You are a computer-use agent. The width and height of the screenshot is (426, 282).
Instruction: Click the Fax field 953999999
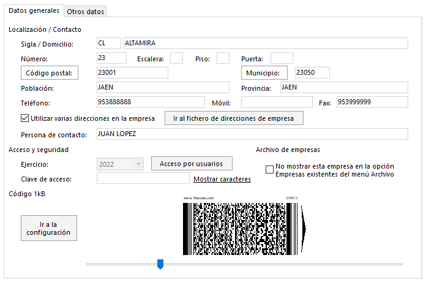pos(372,102)
